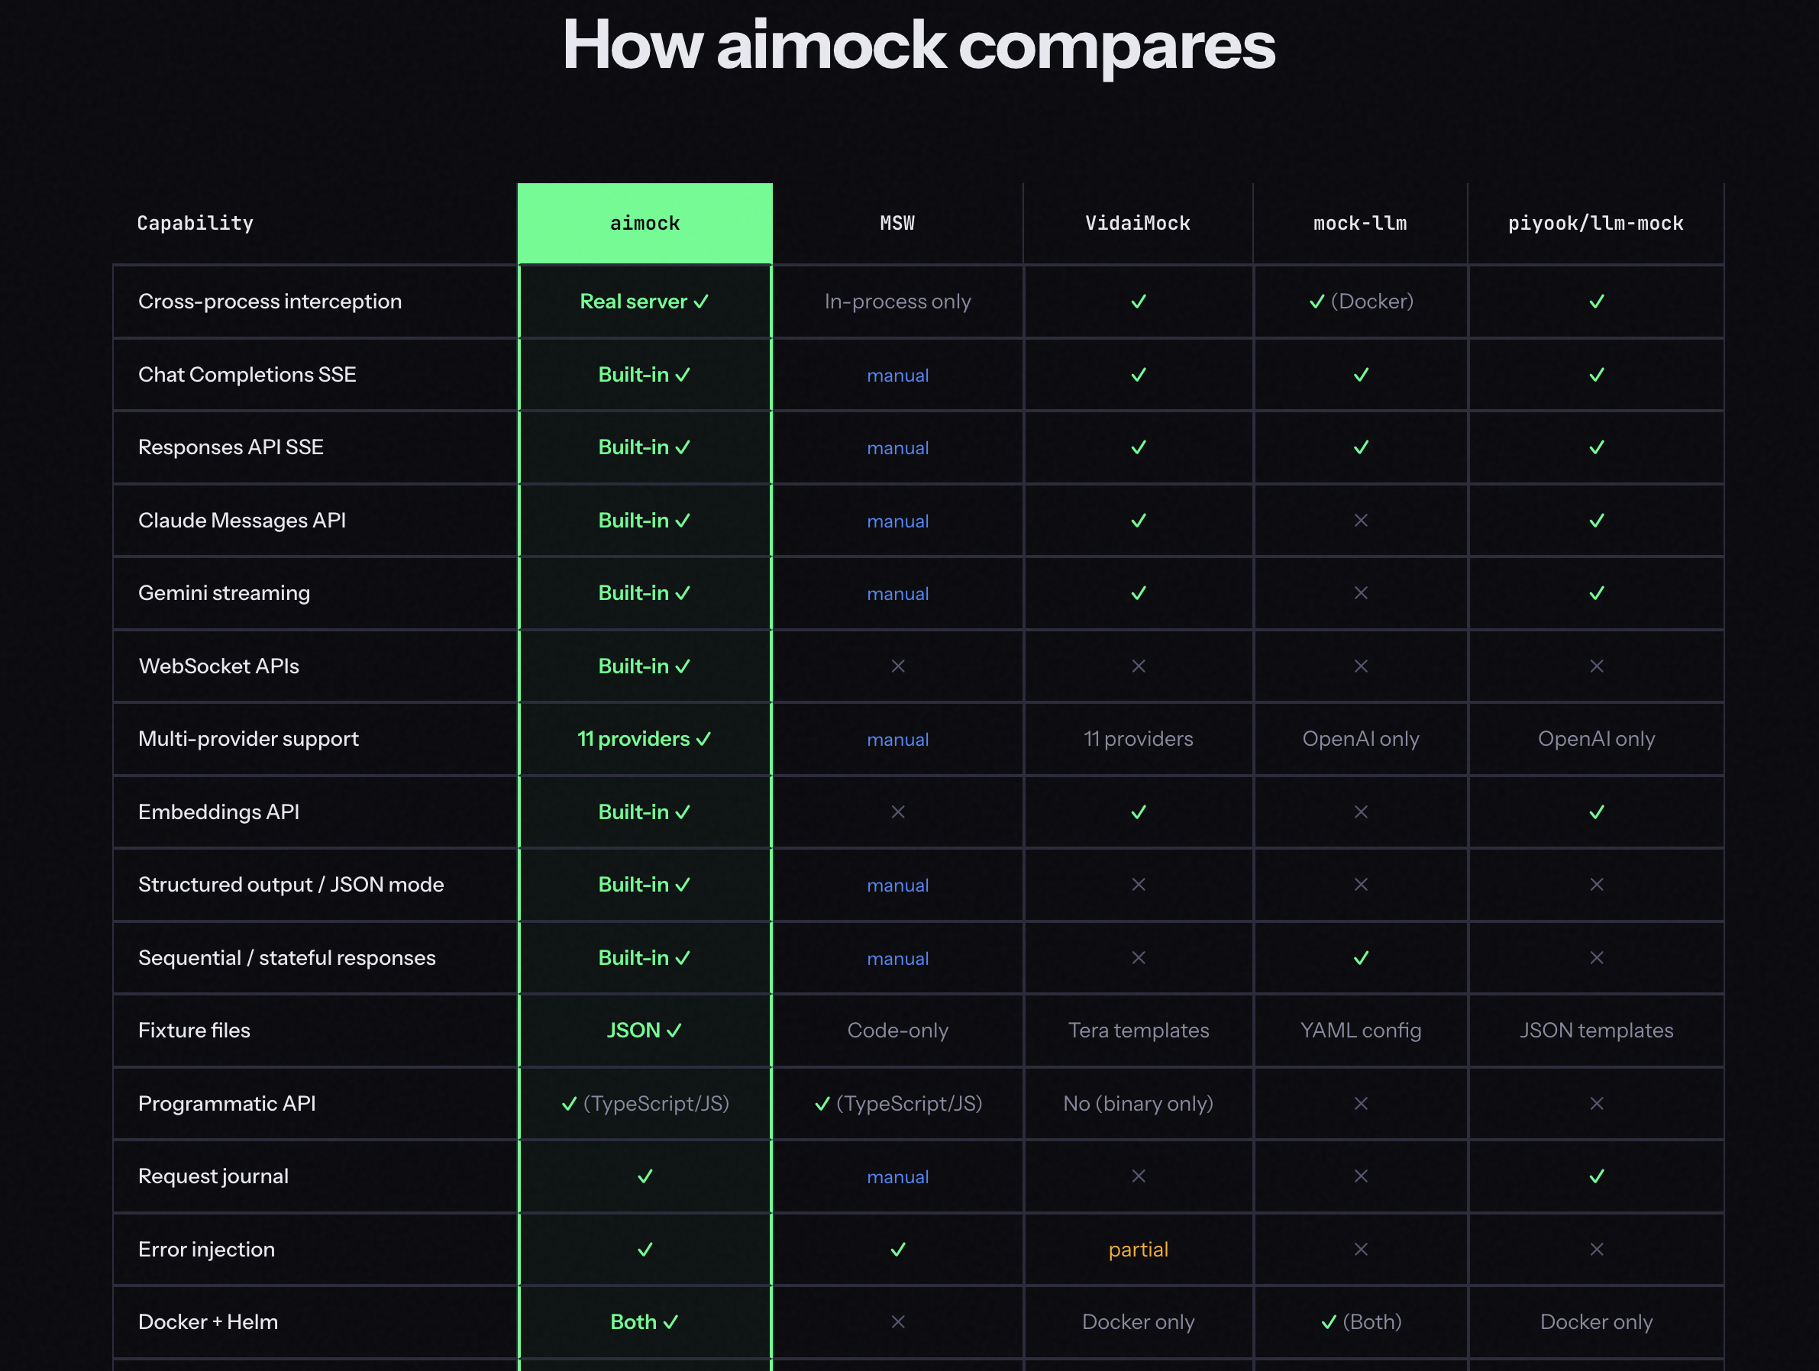The width and height of the screenshot is (1819, 1371).
Task: Click mock-llm checkmark in Sequential responses row
Action: click(1361, 958)
